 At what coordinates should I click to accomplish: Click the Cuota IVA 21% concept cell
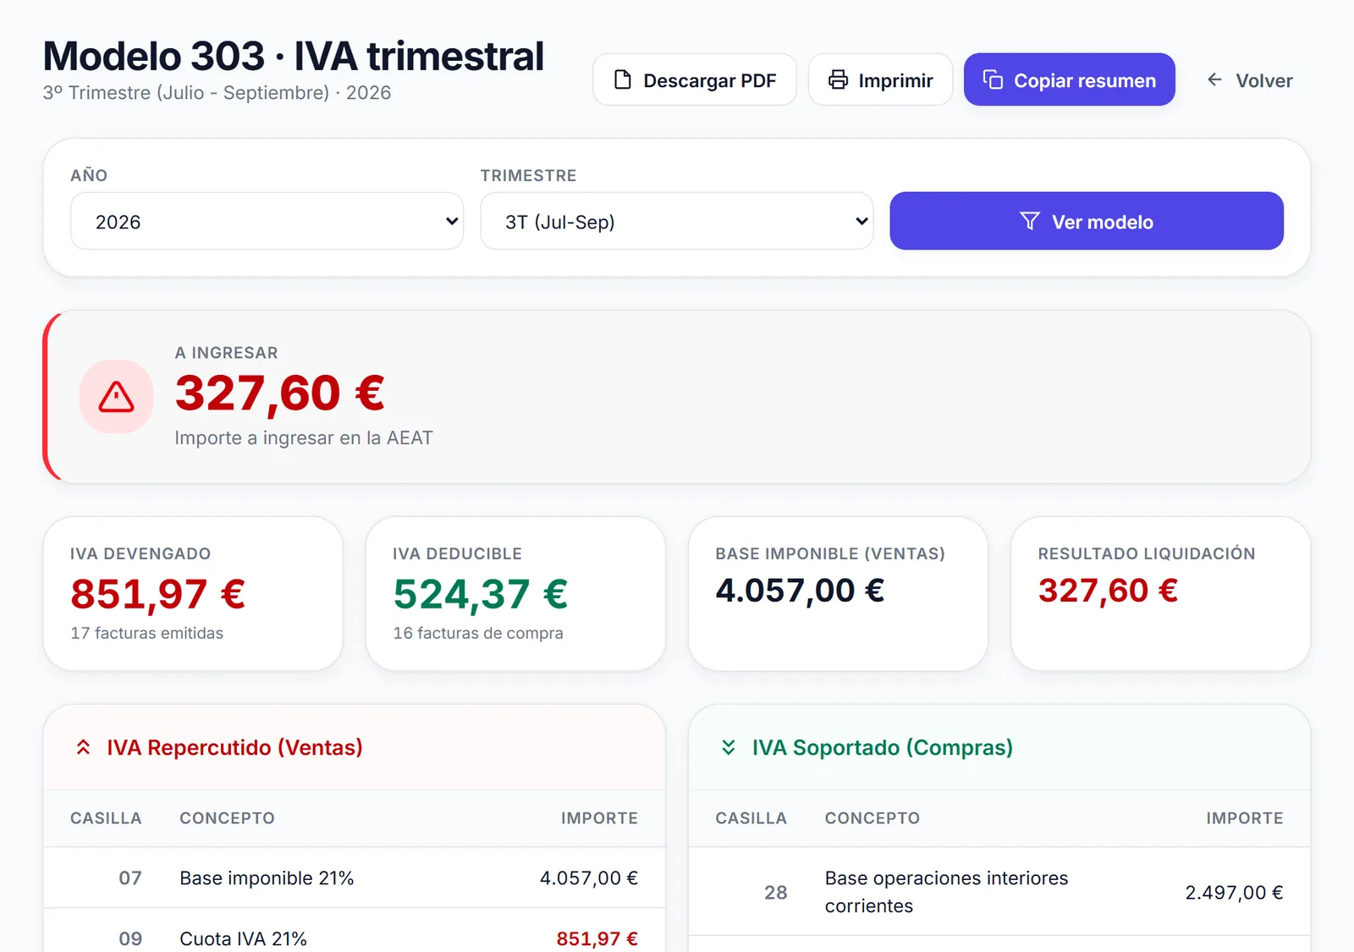click(x=243, y=938)
